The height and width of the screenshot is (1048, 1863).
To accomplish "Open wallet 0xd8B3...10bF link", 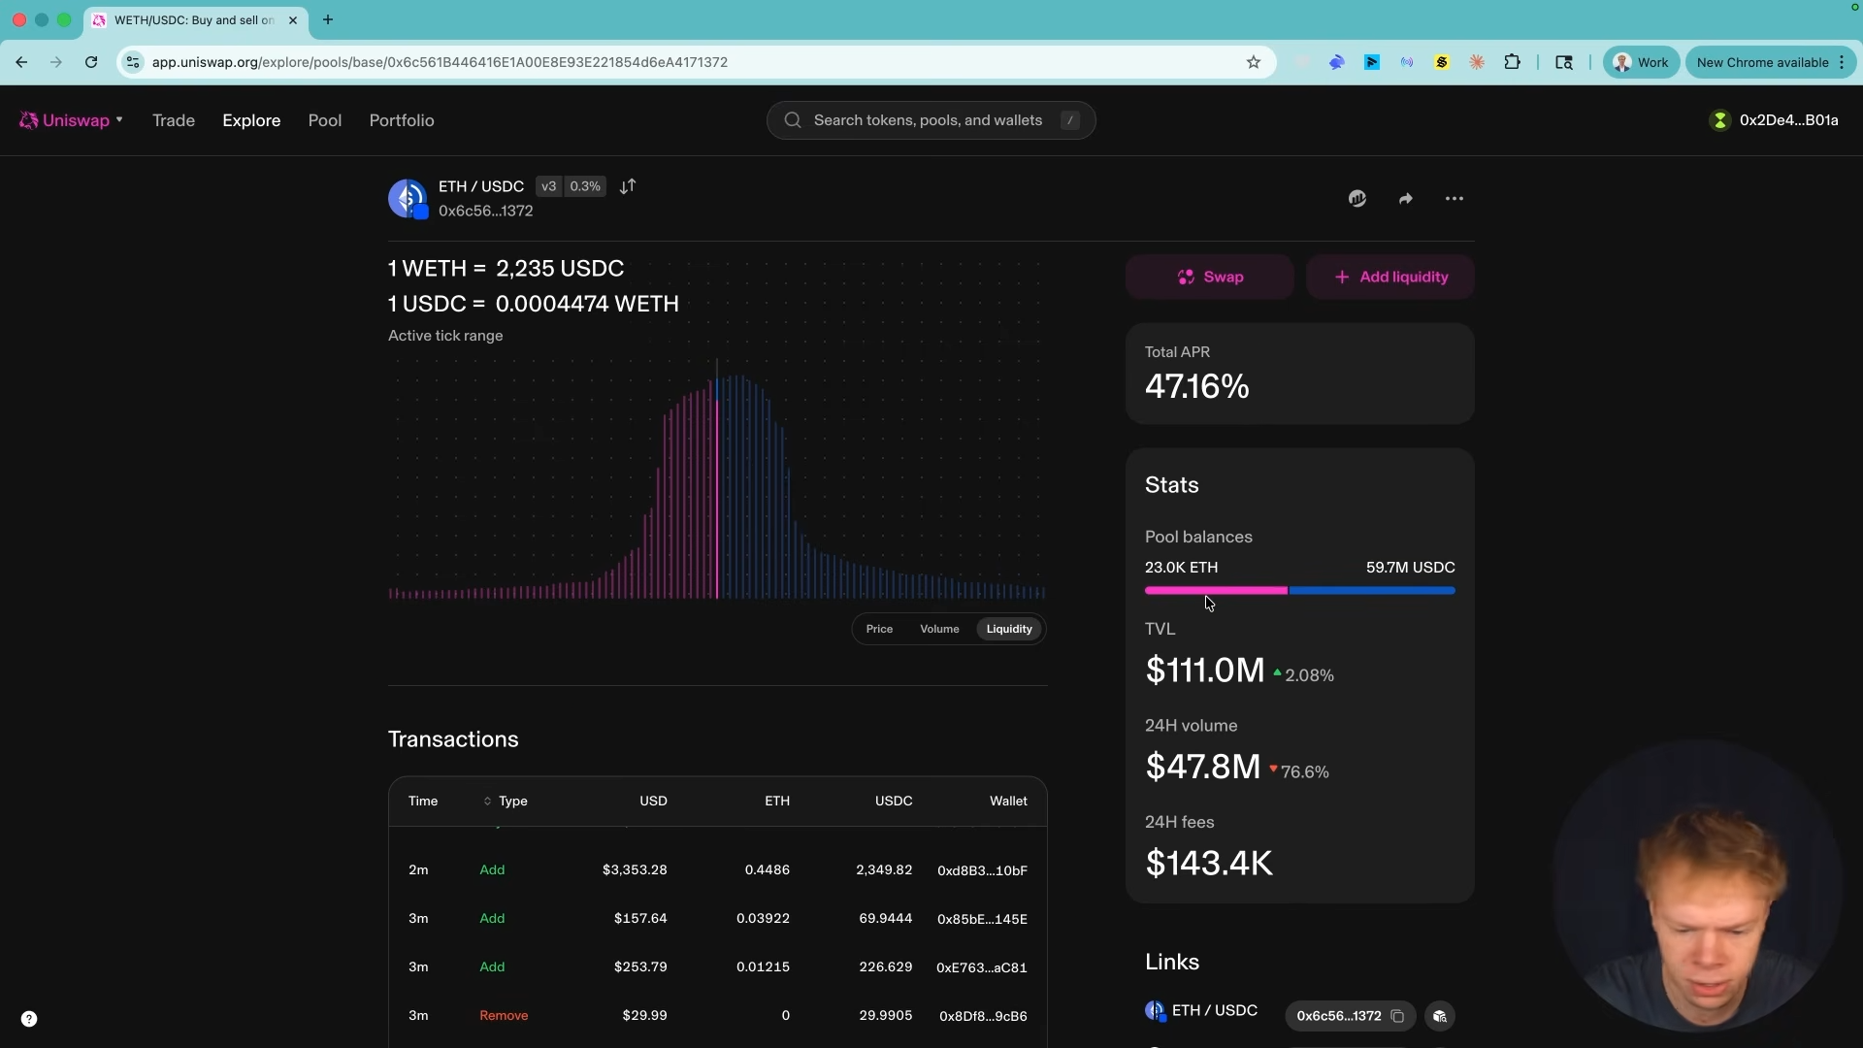I will (982, 870).
